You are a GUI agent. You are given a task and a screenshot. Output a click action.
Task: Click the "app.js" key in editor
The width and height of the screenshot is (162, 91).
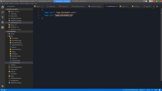pyautogui.click(x=48, y=15)
